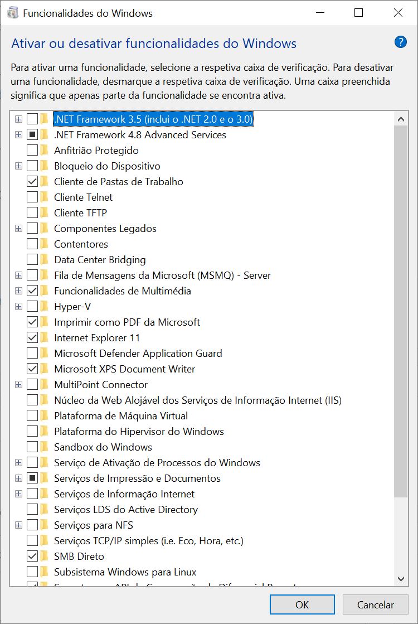Click folder icon beside Hyper-V
Image resolution: width=418 pixels, height=624 pixels.
click(x=43, y=307)
